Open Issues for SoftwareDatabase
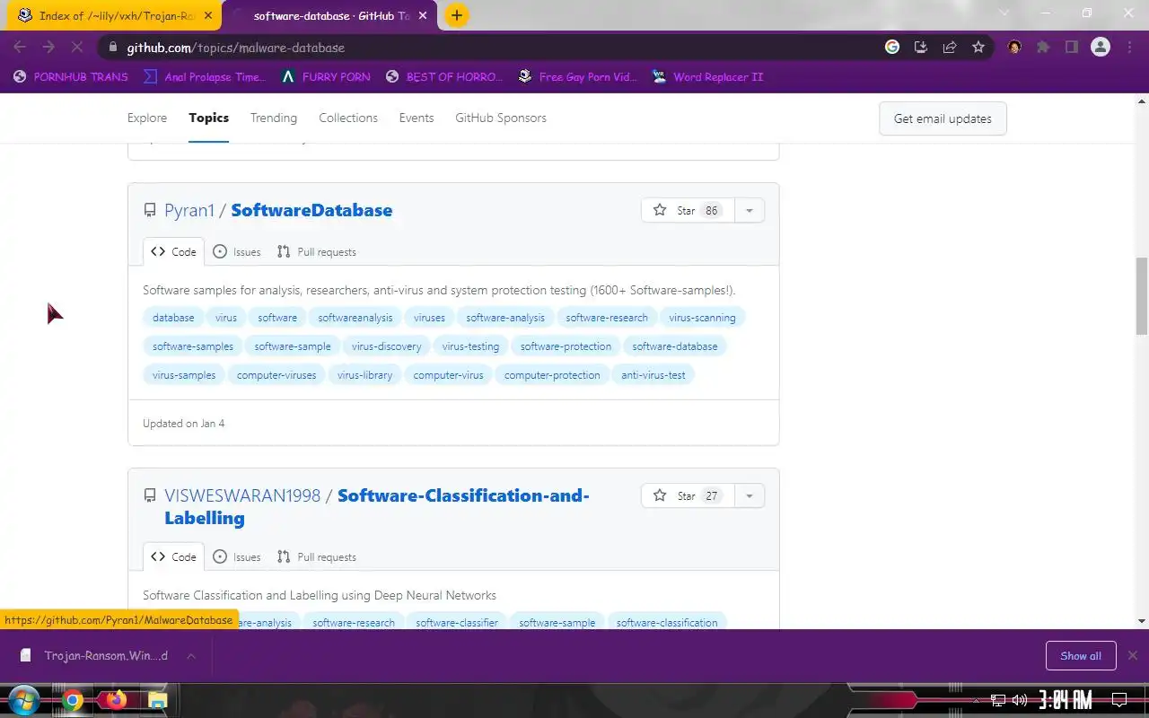The image size is (1149, 718). click(x=237, y=252)
